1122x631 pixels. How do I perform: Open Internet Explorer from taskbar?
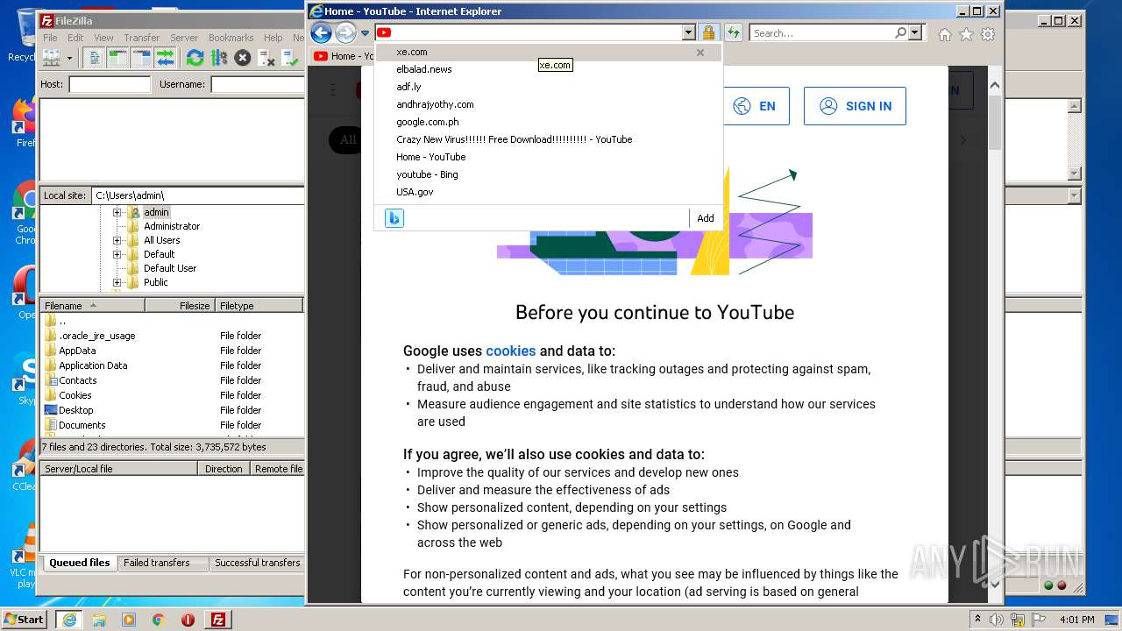[x=68, y=620]
